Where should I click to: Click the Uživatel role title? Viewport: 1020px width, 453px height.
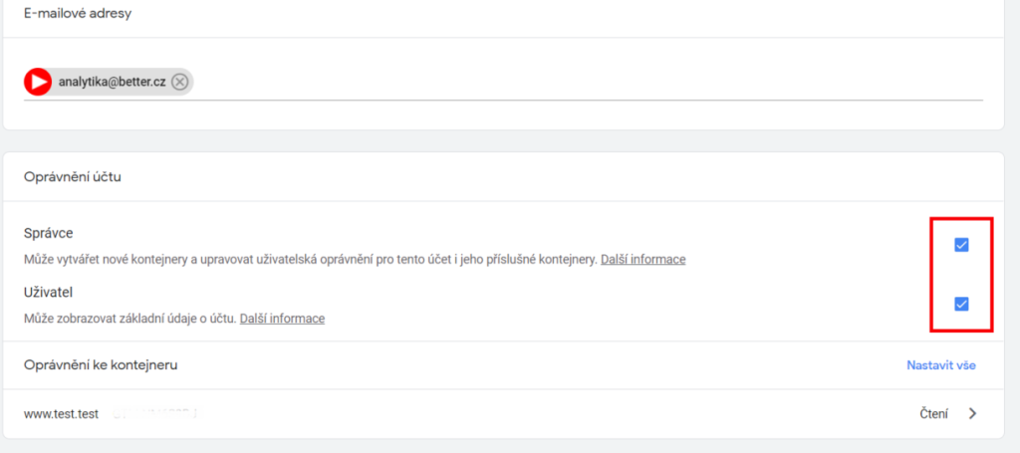coord(48,293)
